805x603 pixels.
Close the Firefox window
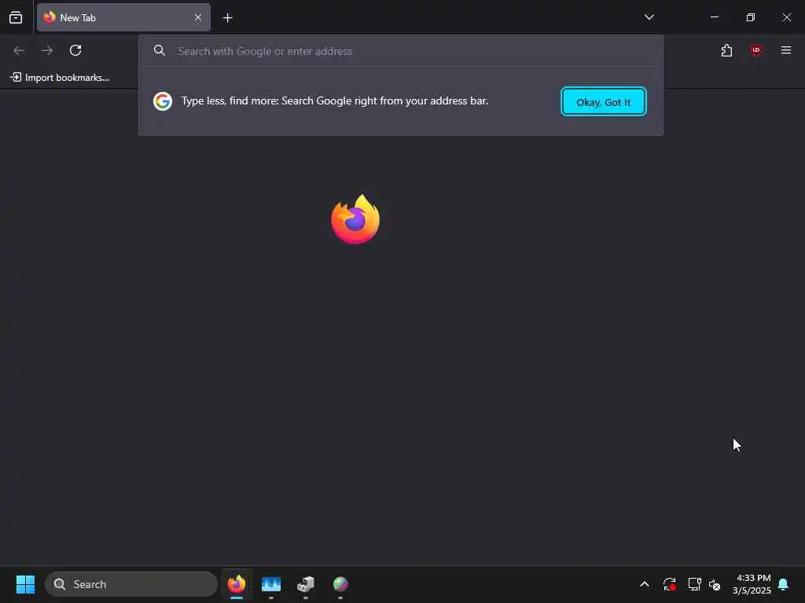coord(786,17)
